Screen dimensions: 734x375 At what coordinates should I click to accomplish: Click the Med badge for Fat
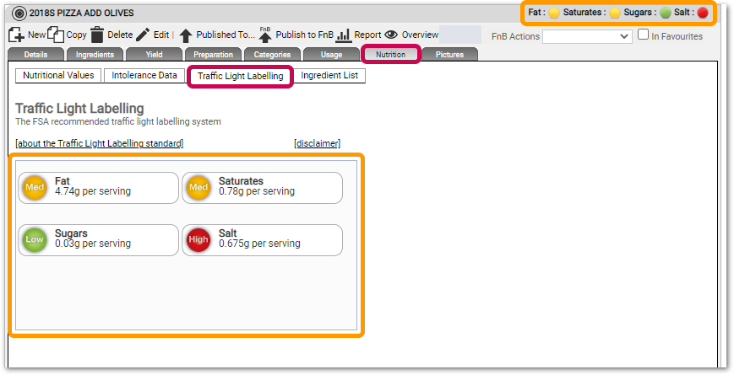pos(35,188)
